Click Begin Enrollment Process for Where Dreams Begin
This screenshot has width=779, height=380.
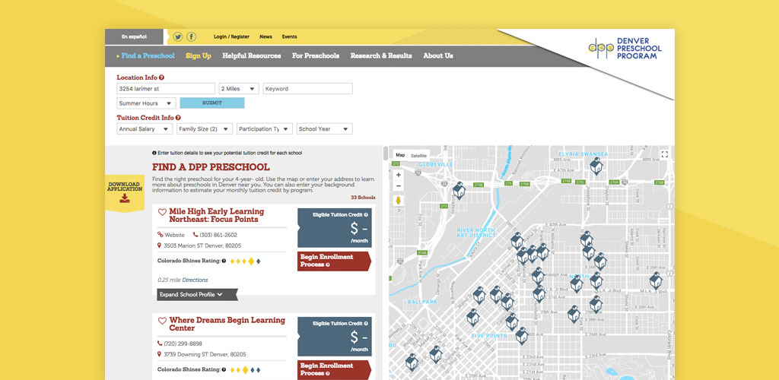pyautogui.click(x=334, y=369)
